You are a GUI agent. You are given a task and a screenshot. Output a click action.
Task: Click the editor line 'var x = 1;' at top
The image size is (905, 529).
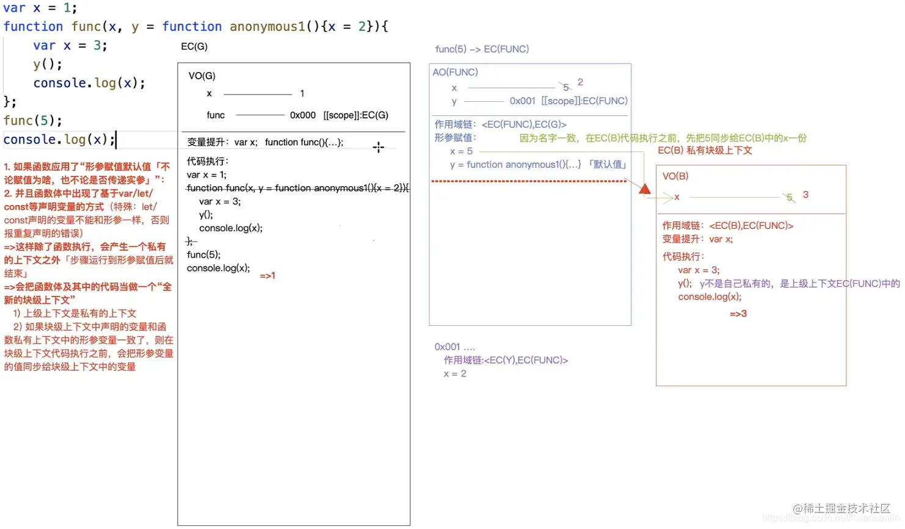point(40,8)
